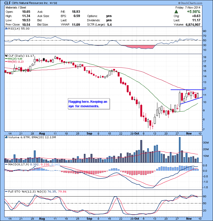Click the CLF (Daily) 11.17 chart label

[x=21, y=56]
